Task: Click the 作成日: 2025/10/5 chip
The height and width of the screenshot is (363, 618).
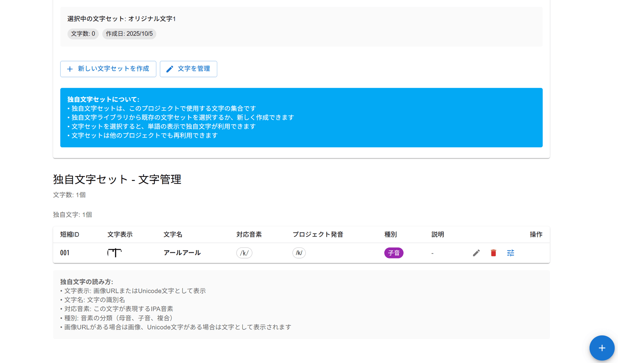Action: point(129,34)
